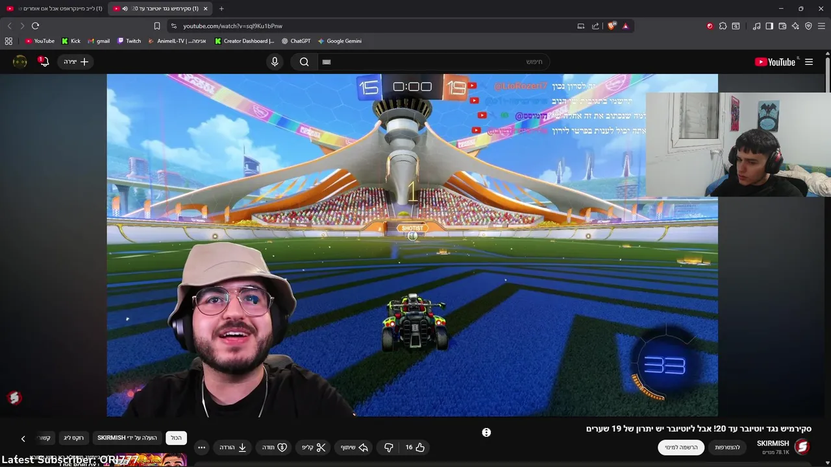The height and width of the screenshot is (467, 831).
Task: Start voice search with the microphone icon
Action: tap(275, 62)
